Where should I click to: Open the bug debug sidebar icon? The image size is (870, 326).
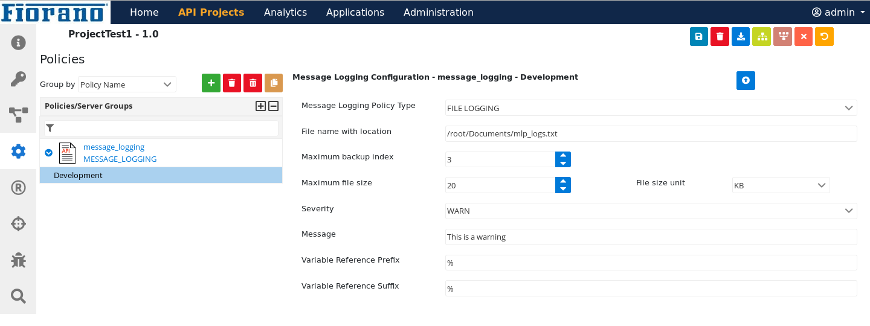(18, 260)
